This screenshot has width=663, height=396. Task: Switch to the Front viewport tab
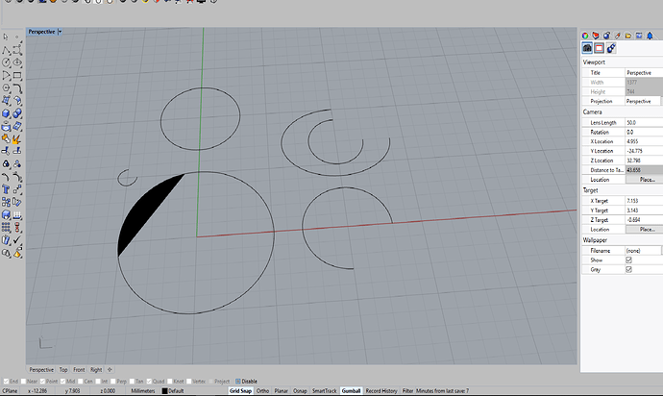click(x=79, y=370)
